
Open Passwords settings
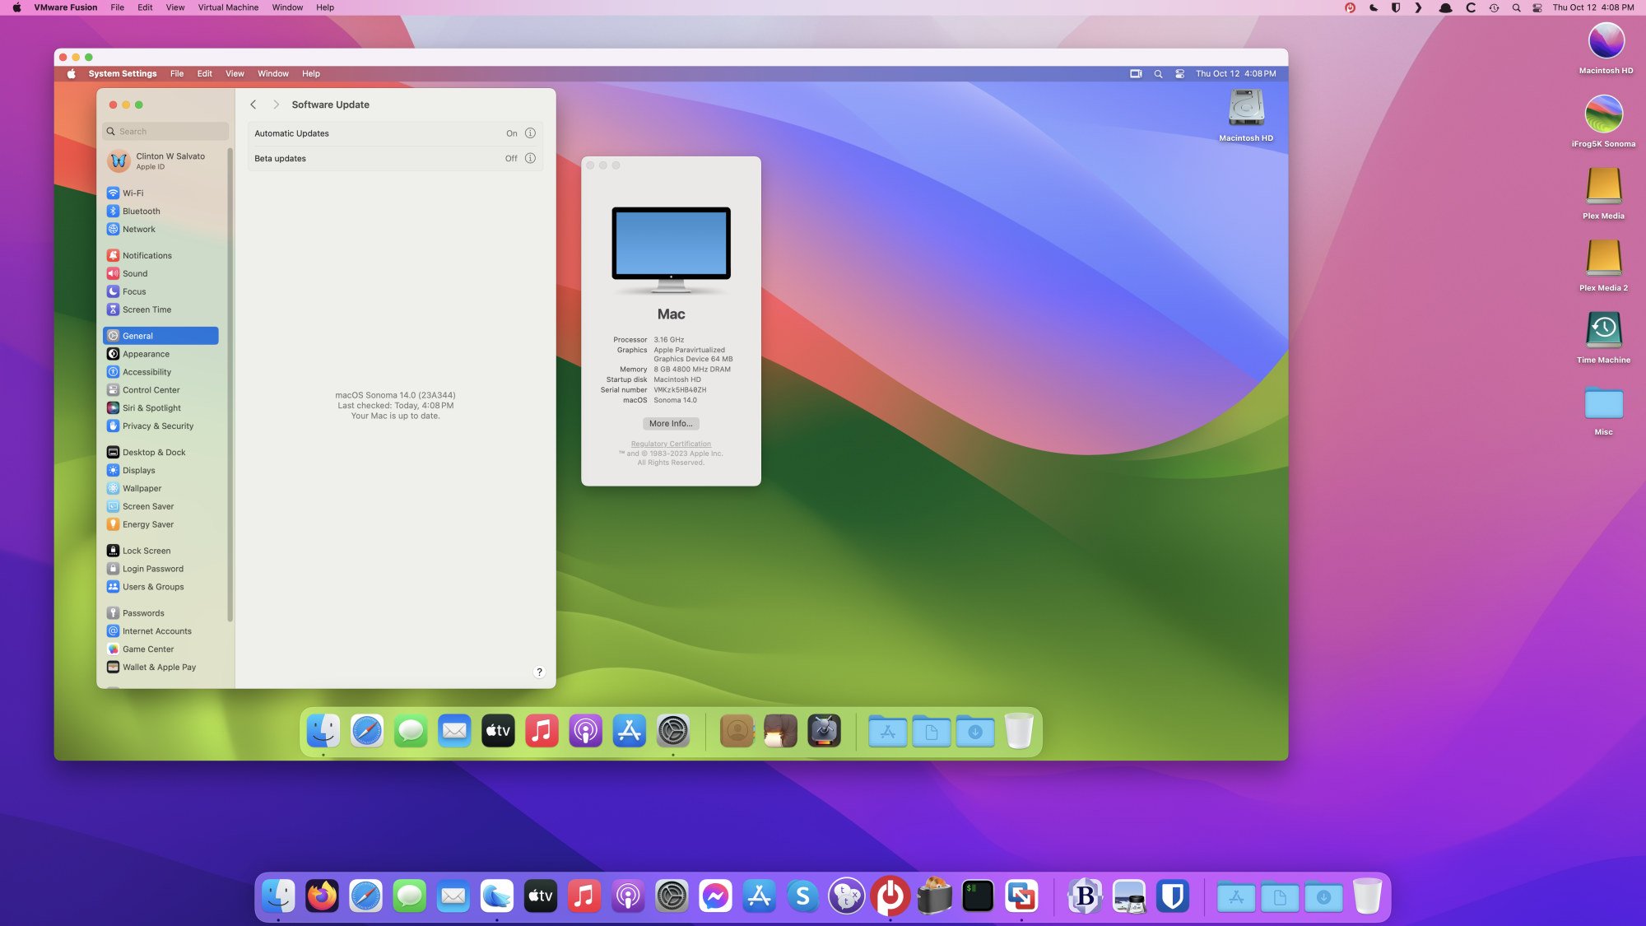click(160, 613)
